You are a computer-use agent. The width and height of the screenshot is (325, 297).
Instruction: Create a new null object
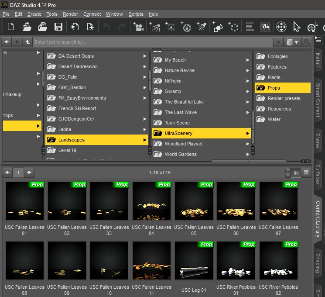point(233,27)
